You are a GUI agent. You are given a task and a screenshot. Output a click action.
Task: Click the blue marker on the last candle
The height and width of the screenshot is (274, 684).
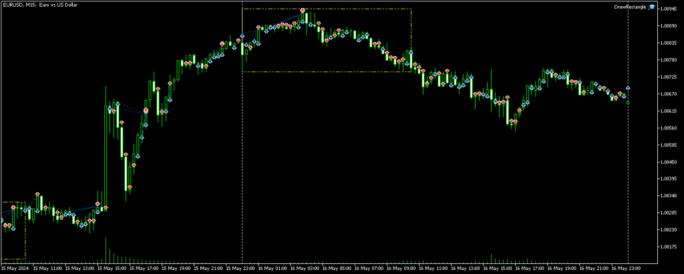(x=628, y=89)
